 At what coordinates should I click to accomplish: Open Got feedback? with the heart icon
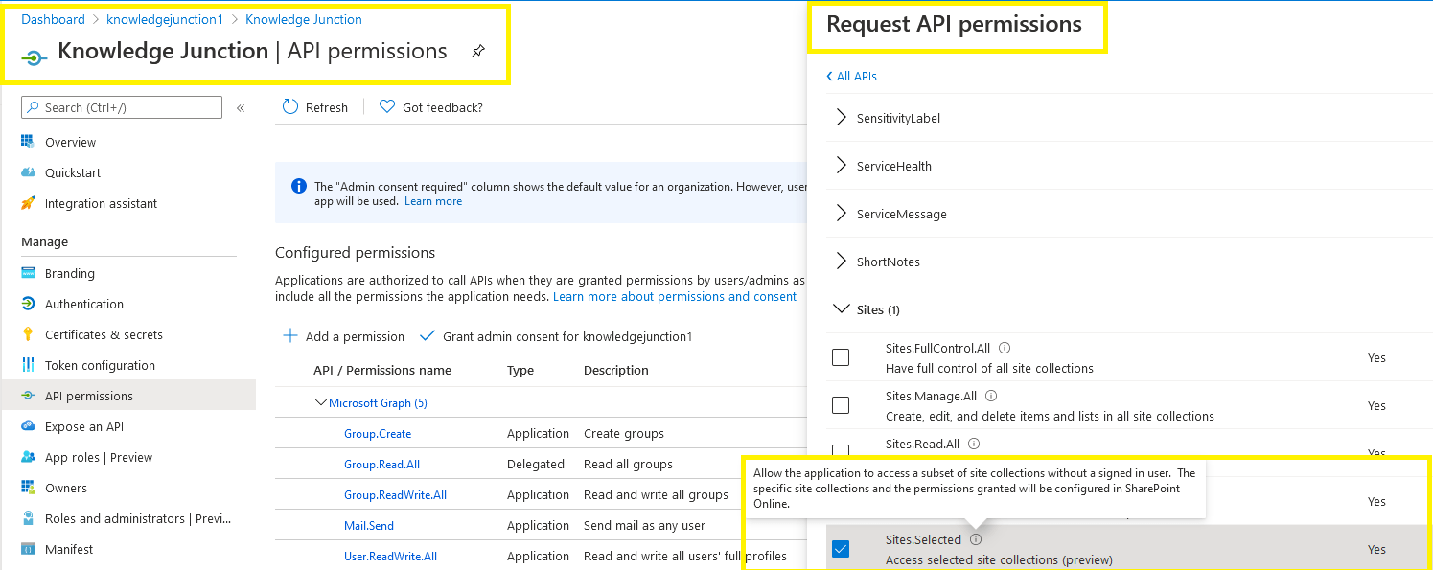430,106
